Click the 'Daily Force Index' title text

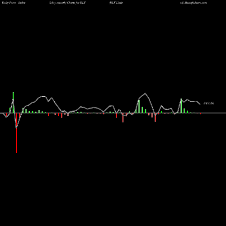14,3
